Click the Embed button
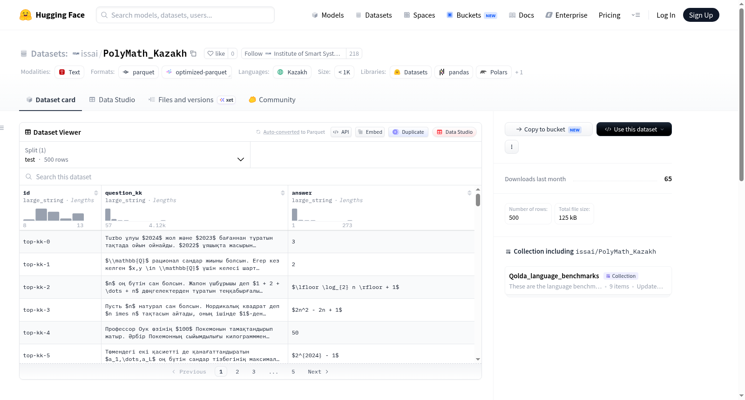This screenshot has height=400, width=745. (370, 132)
